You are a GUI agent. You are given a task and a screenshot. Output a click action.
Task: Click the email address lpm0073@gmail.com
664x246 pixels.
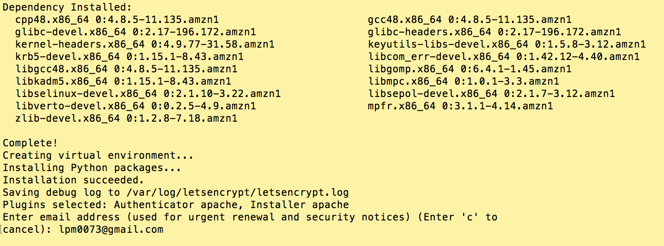click(x=111, y=230)
